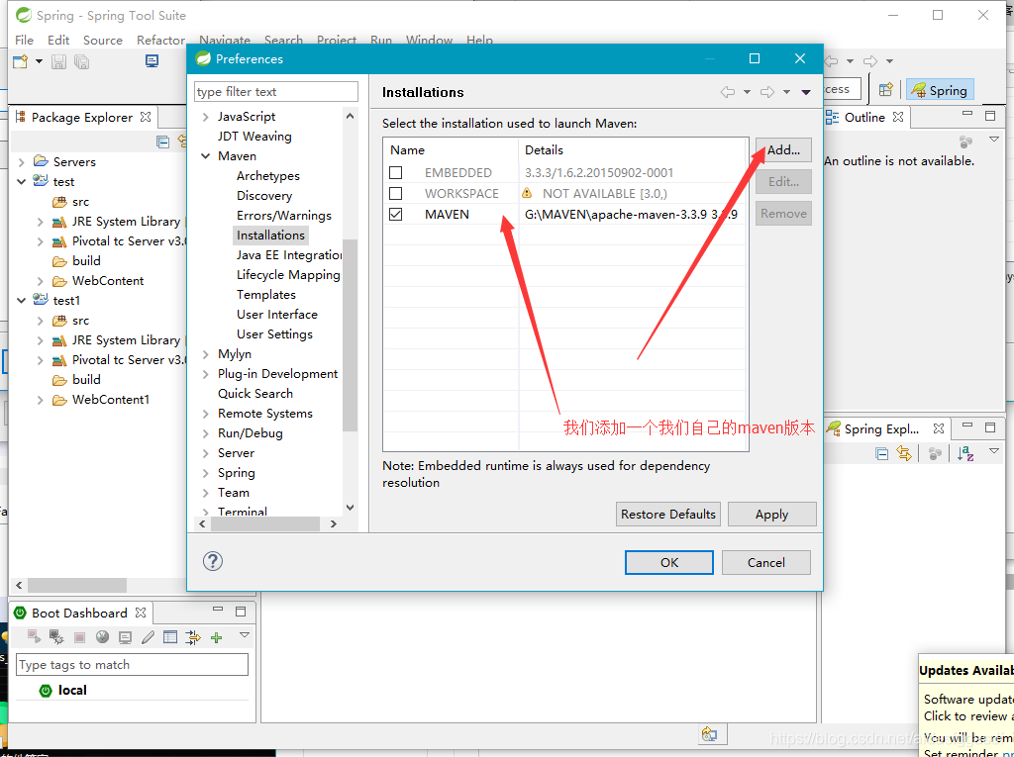Open the Source menu
This screenshot has height=757, width=1014.
[x=103, y=41]
